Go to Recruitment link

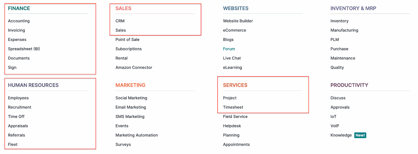point(19,107)
